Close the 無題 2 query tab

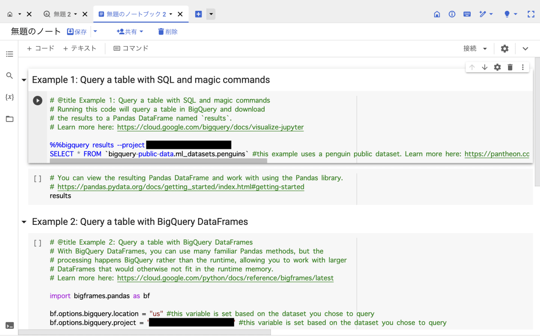pyautogui.click(x=85, y=14)
